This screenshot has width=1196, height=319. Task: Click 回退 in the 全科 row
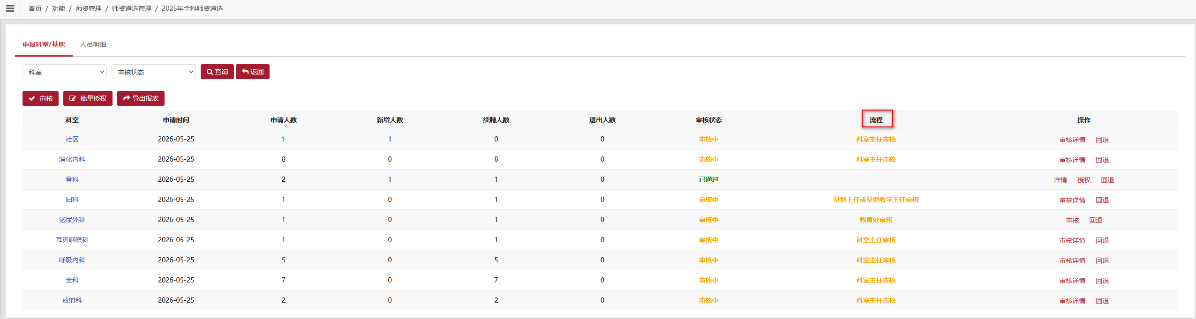coord(1102,281)
